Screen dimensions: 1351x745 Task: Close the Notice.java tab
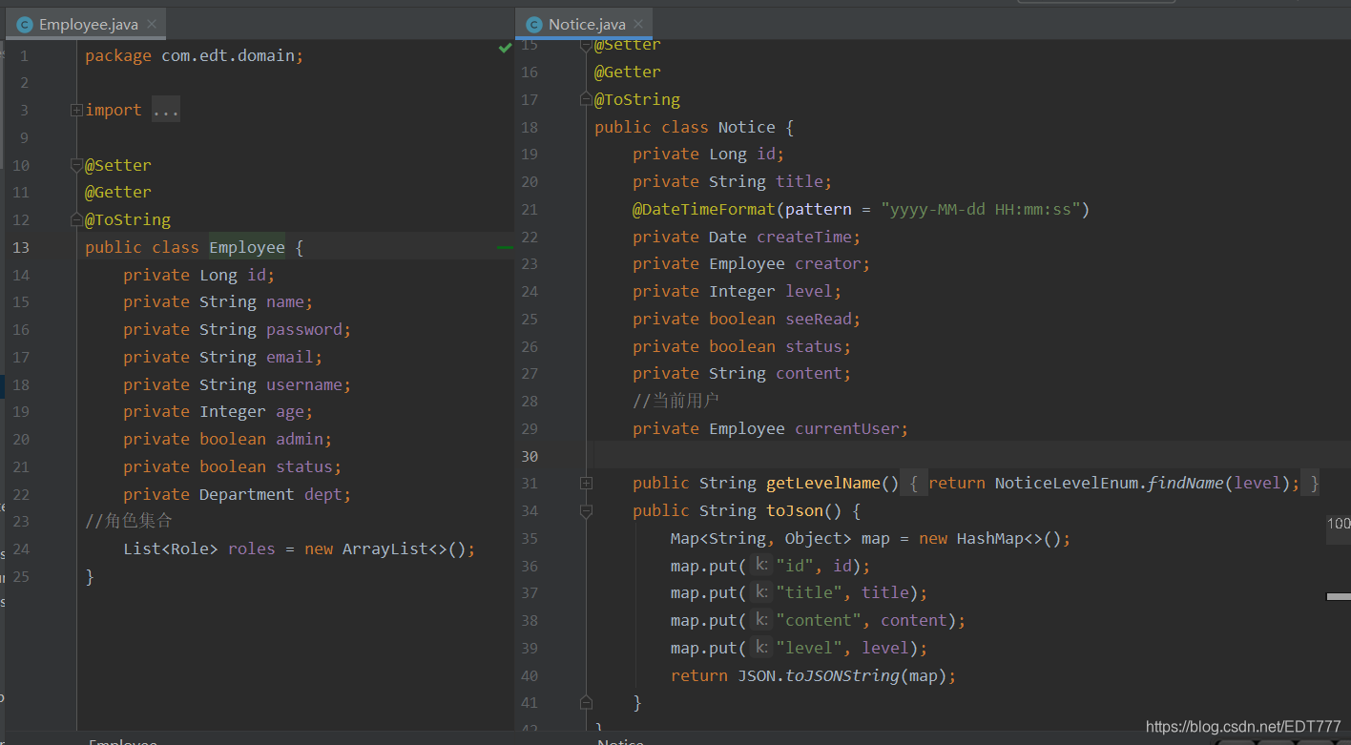(638, 25)
